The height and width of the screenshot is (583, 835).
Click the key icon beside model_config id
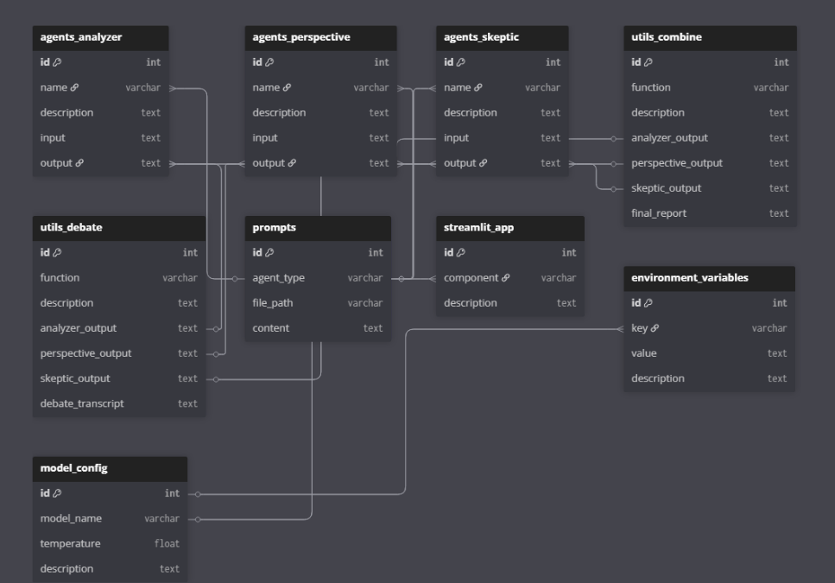coord(58,493)
